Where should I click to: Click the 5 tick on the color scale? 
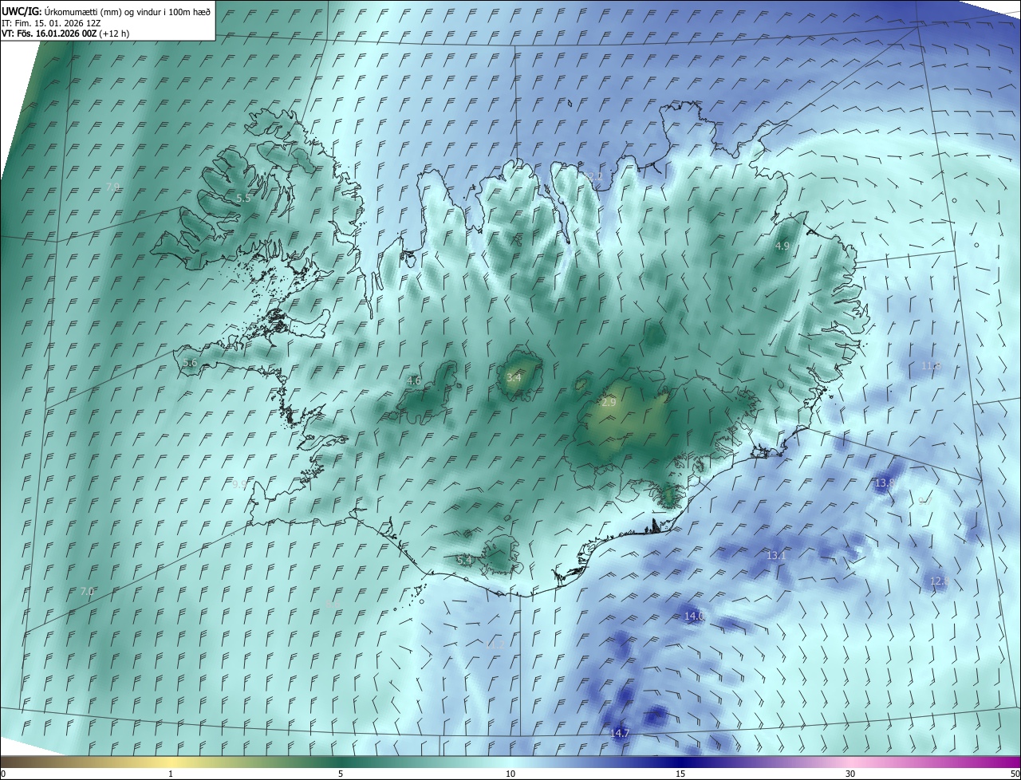[x=341, y=774]
